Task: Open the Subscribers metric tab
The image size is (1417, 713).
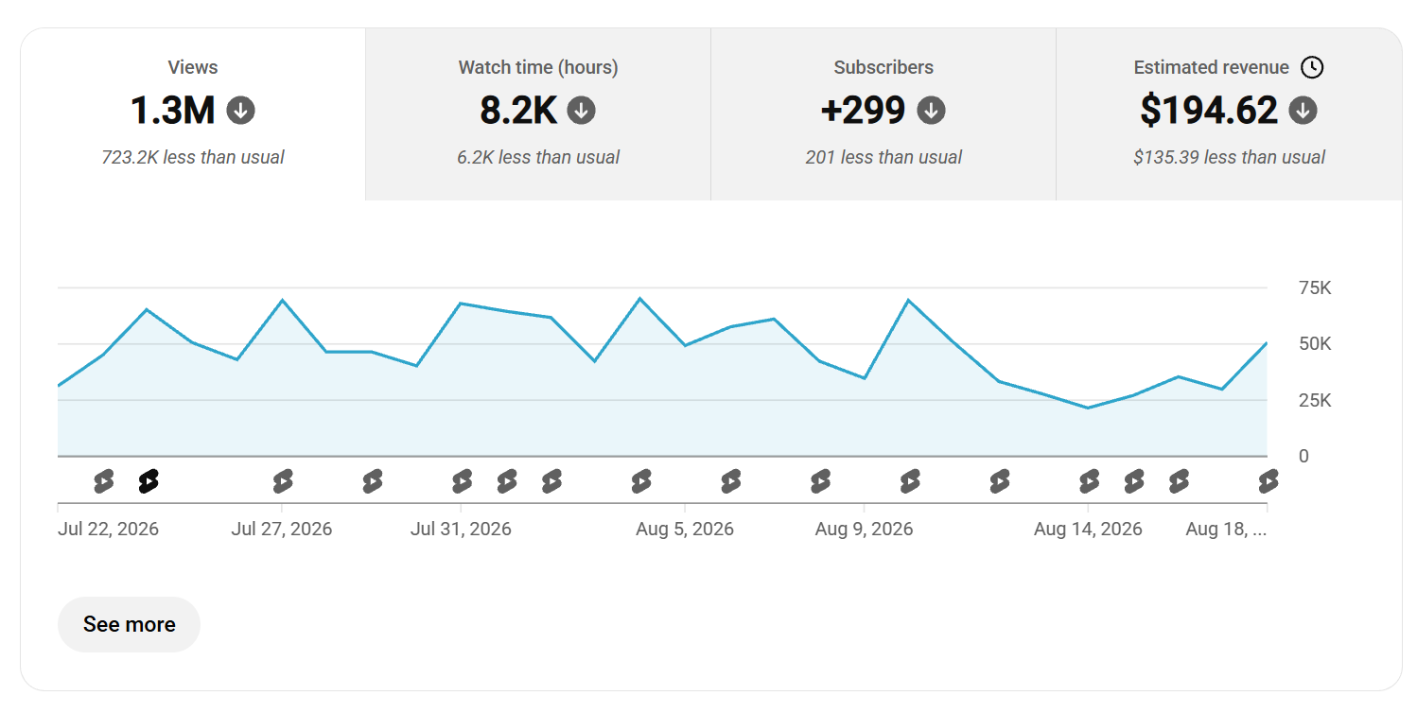Action: [883, 113]
